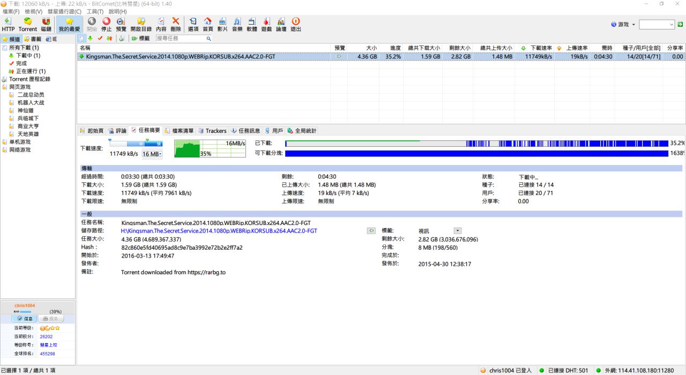Open the 工具(T) menu
This screenshot has width=686, height=375.
pyautogui.click(x=95, y=11)
